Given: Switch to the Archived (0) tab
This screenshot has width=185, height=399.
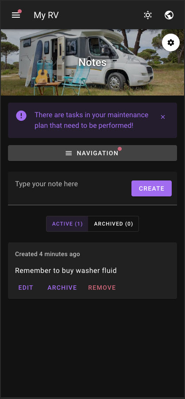Looking at the screenshot, I should coord(113,224).
